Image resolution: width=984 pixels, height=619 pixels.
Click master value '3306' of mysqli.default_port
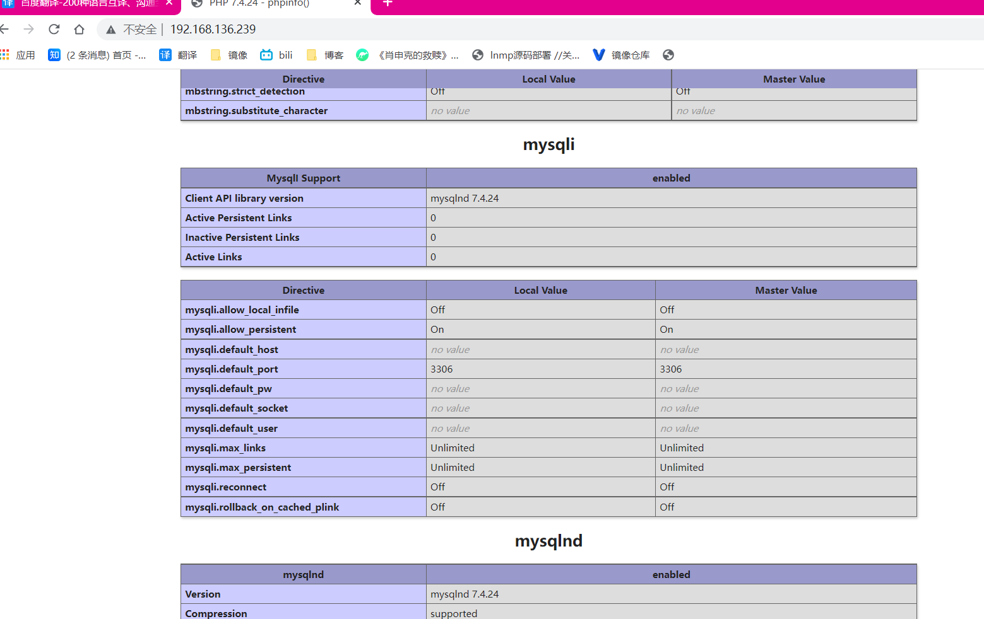pyautogui.click(x=671, y=369)
